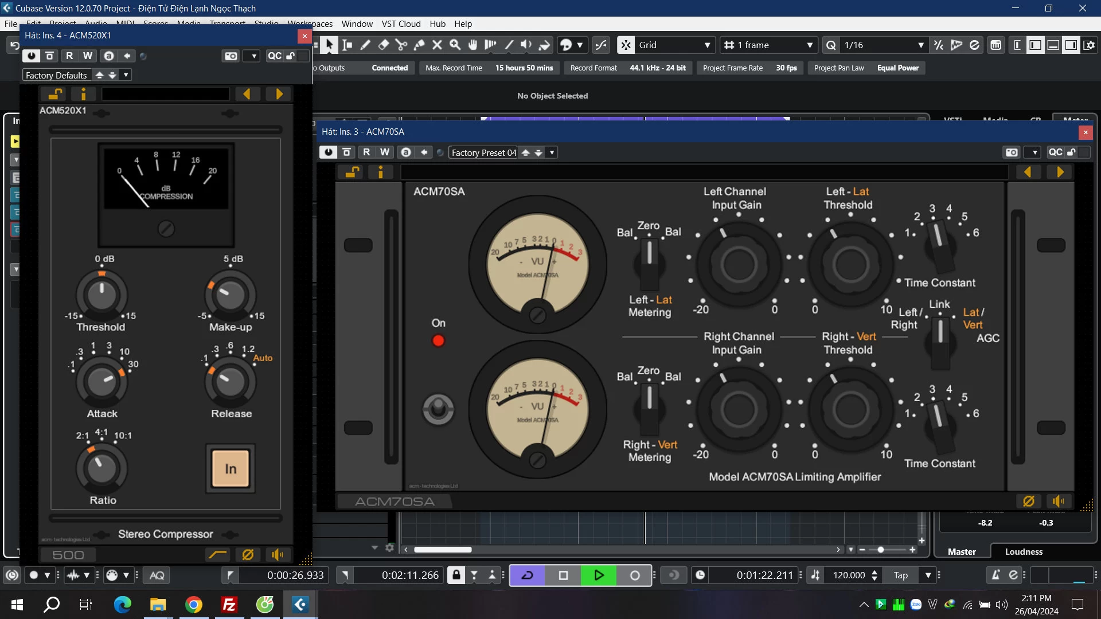Screen dimensions: 1101x619
Task: Click the Write automation W button on ACM70SA
Action: pos(384,152)
